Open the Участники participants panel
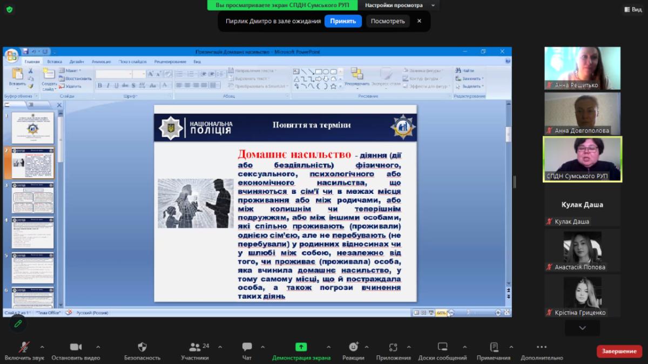 pyautogui.click(x=195, y=347)
